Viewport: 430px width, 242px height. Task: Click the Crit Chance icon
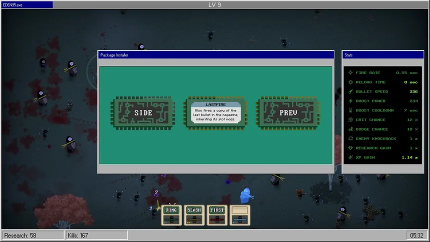point(350,119)
